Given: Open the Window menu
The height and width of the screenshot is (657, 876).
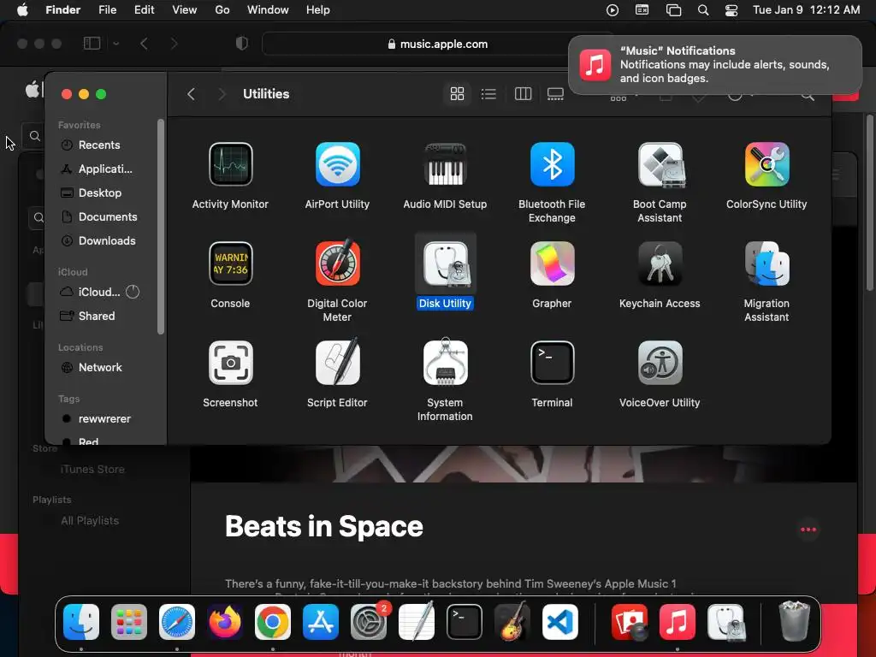Looking at the screenshot, I should coord(268,10).
